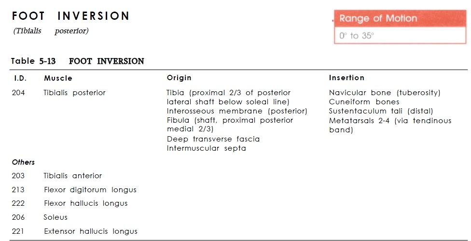Image resolution: width=471 pixels, height=241 pixels.
Task: Select the Muscle column header
Action: coord(58,78)
